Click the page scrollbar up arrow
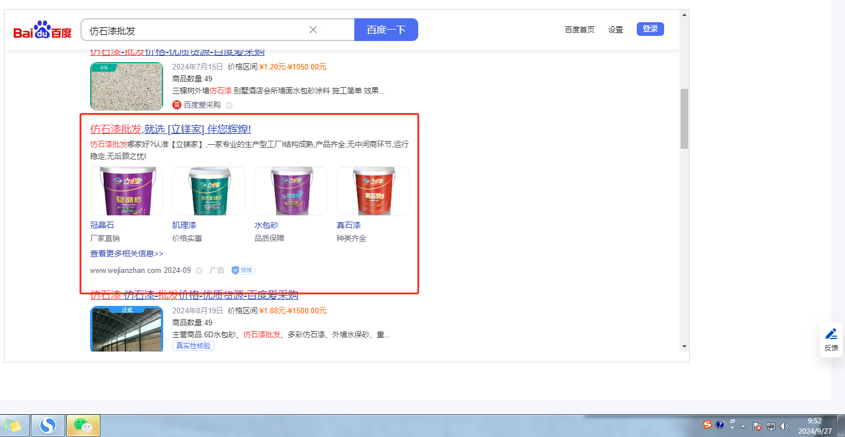Viewport: 845px width, 437px height. point(684,14)
